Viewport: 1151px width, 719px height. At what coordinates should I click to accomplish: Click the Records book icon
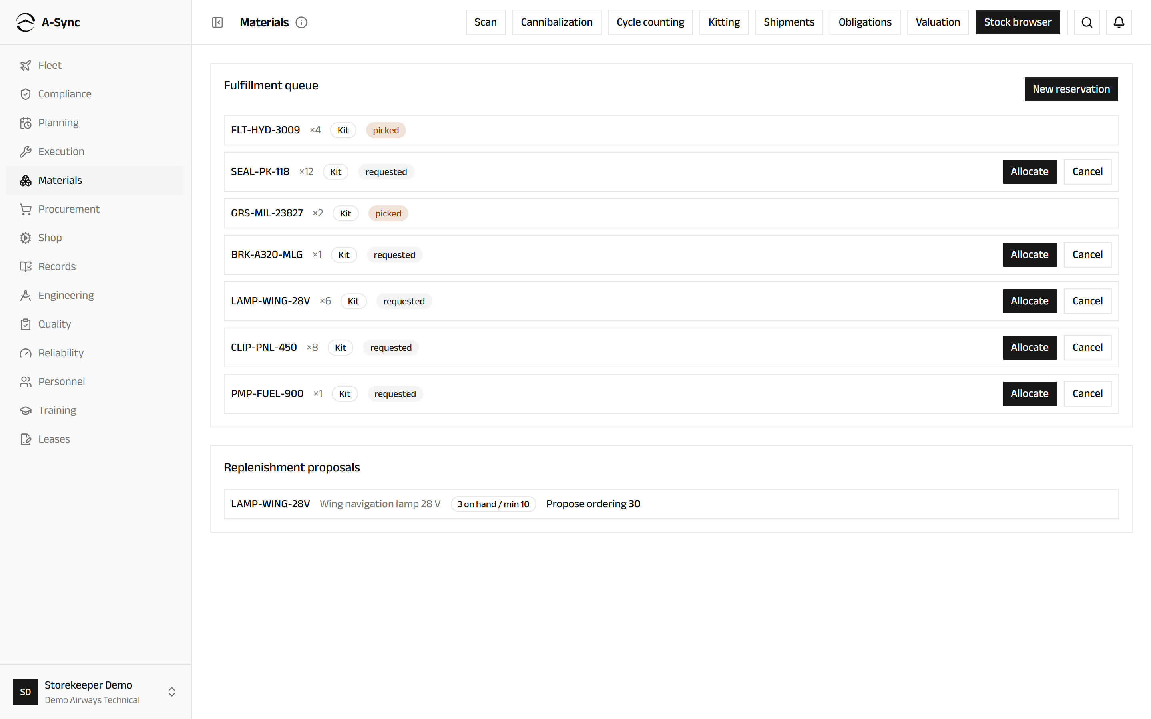(x=26, y=267)
